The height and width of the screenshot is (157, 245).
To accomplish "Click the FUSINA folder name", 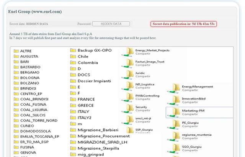I will point(27,147).
